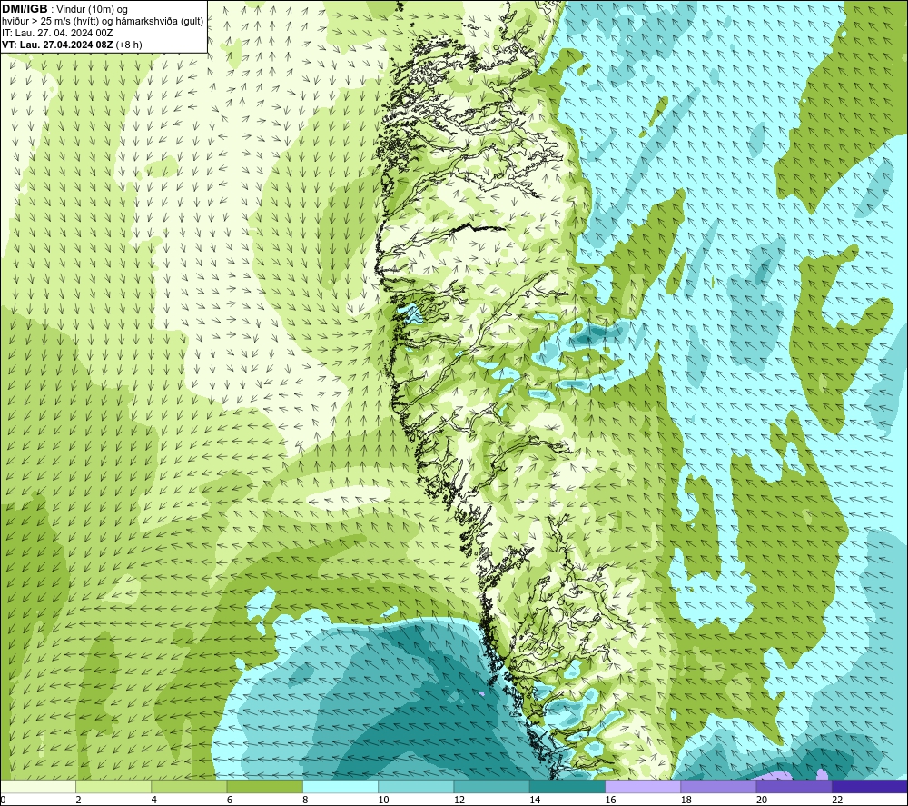Image resolution: width=908 pixels, height=806 pixels.
Task: Click the legend scale label 8
Action: click(x=305, y=800)
